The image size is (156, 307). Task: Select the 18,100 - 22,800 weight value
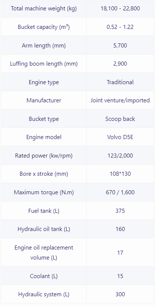120,9
